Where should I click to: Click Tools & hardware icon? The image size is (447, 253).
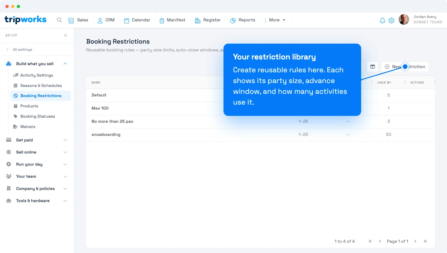pyautogui.click(x=9, y=201)
